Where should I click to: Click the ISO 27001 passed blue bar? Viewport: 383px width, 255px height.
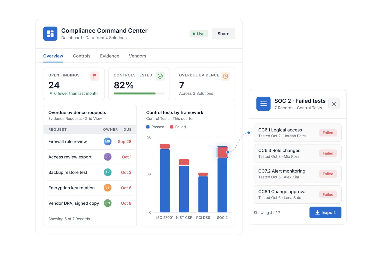coord(165,181)
